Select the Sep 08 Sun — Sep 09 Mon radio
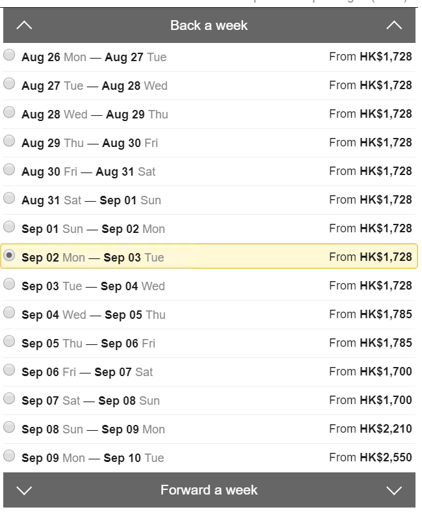Viewport: 422px width, 516px height. coord(9,427)
